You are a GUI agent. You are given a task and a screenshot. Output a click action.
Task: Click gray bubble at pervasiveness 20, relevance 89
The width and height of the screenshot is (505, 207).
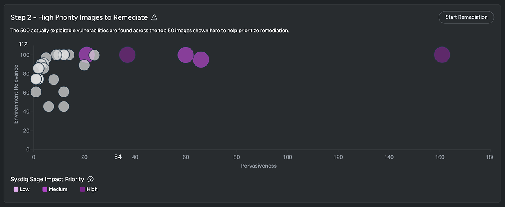(84, 65)
